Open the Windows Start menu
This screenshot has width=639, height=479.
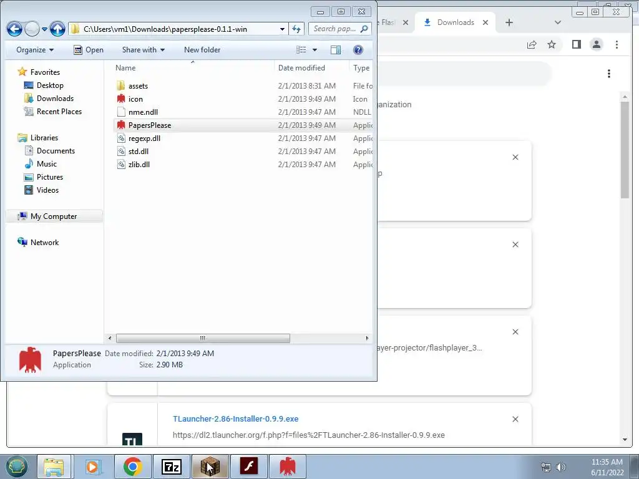click(x=16, y=467)
